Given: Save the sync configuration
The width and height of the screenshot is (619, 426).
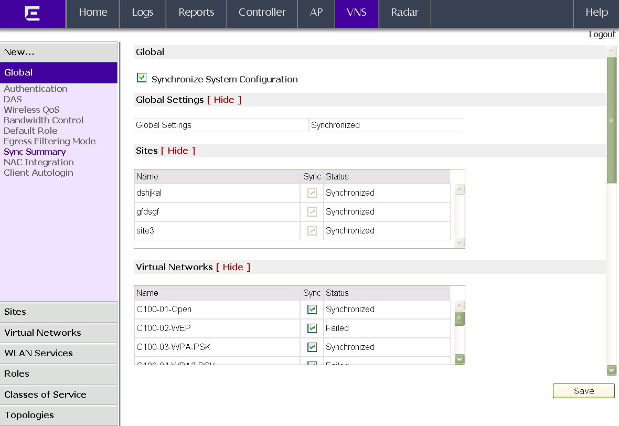Looking at the screenshot, I should click(x=583, y=391).
